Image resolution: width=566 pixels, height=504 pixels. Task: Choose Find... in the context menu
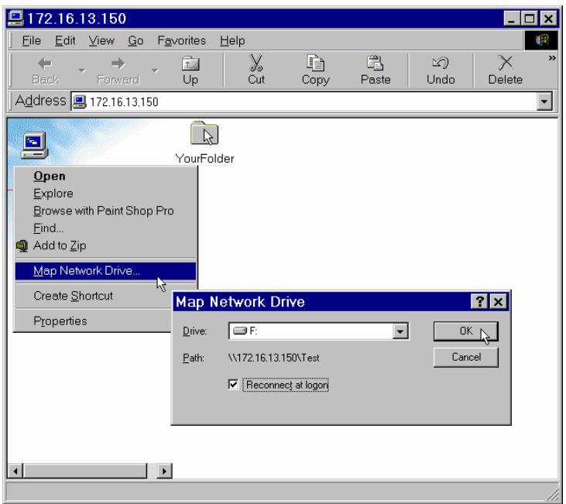pos(106,228)
